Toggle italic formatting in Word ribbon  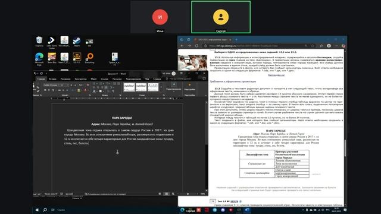click(49, 90)
